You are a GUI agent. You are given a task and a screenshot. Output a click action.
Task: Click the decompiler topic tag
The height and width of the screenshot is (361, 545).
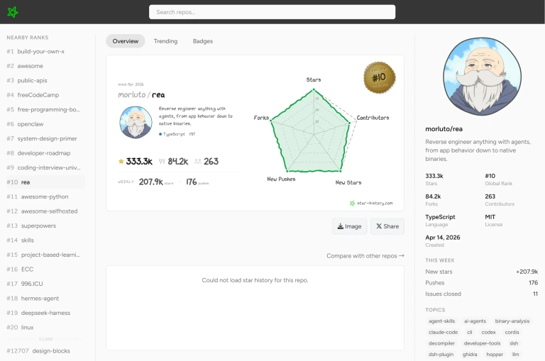(442, 343)
